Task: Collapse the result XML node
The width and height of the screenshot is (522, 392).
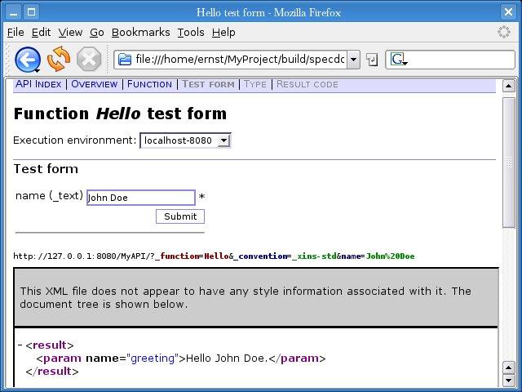Action: [20, 345]
